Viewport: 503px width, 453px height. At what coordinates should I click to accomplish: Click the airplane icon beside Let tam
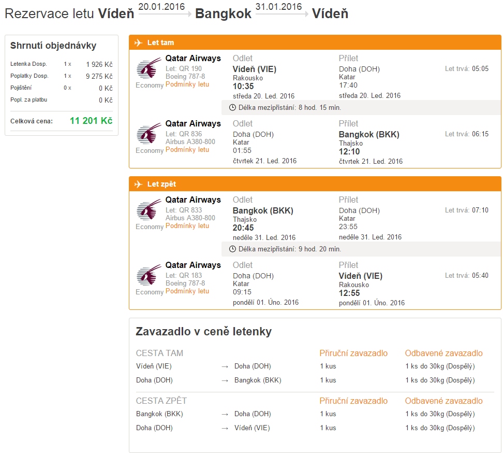[138, 43]
